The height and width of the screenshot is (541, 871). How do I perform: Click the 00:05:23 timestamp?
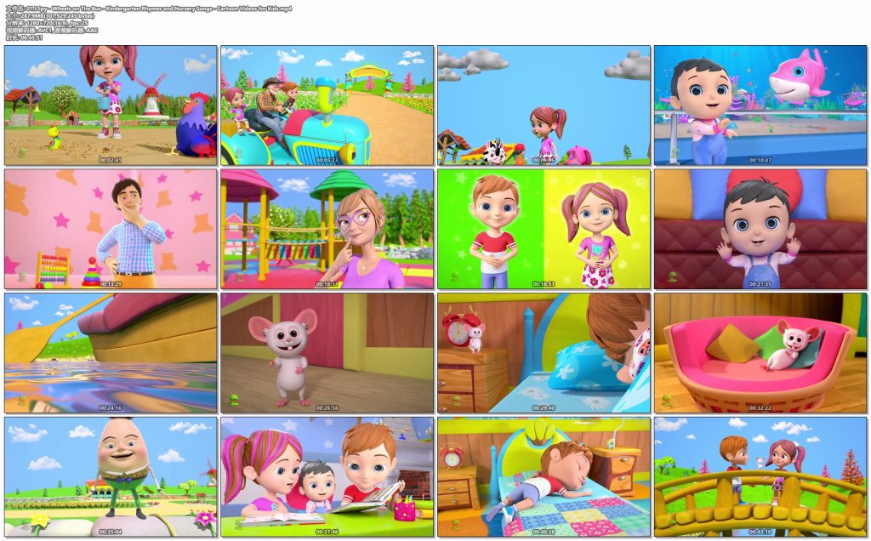[x=327, y=160]
